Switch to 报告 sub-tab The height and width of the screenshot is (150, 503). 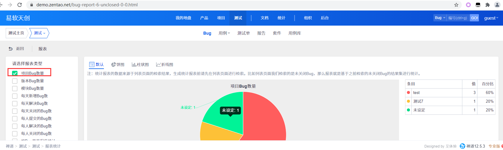point(261,33)
